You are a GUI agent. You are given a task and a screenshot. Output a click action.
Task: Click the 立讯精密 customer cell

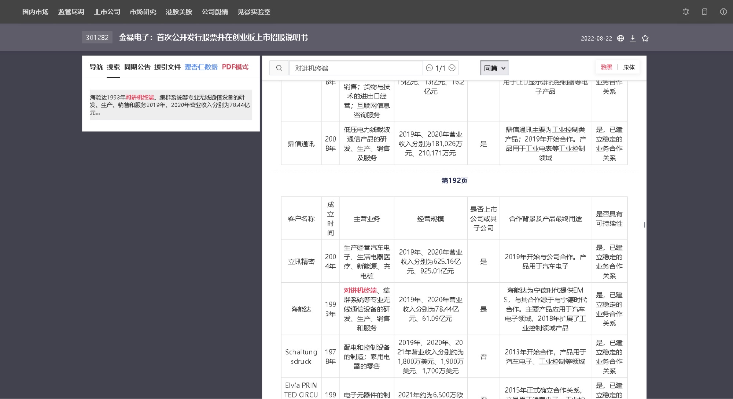(x=301, y=261)
